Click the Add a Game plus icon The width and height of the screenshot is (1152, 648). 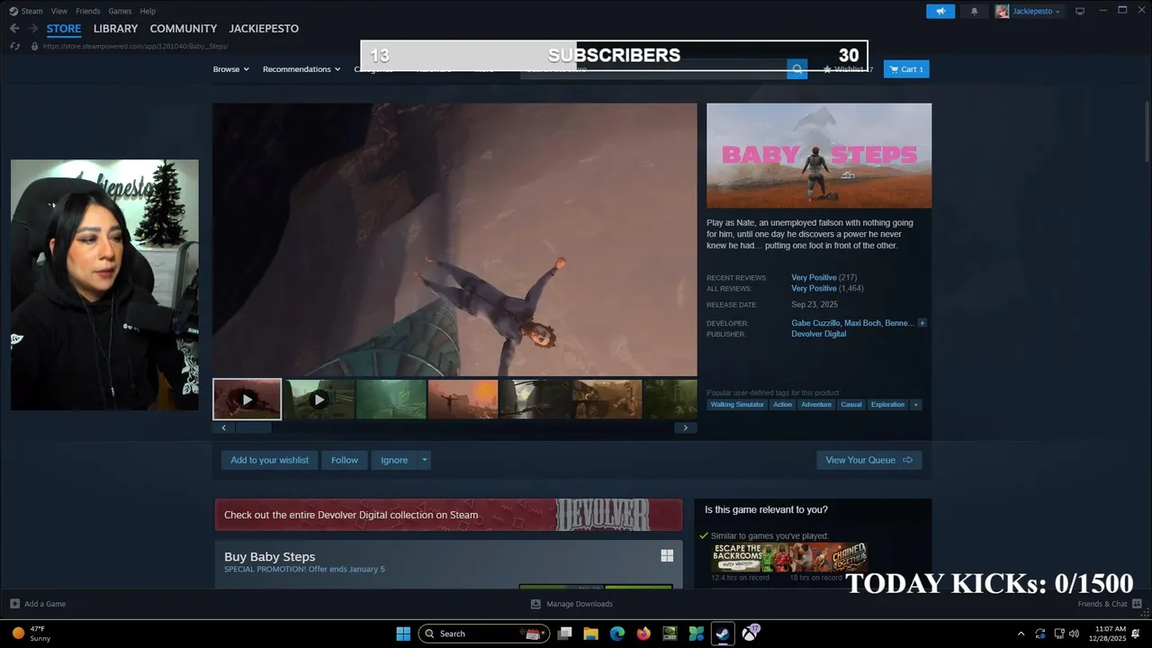(14, 604)
